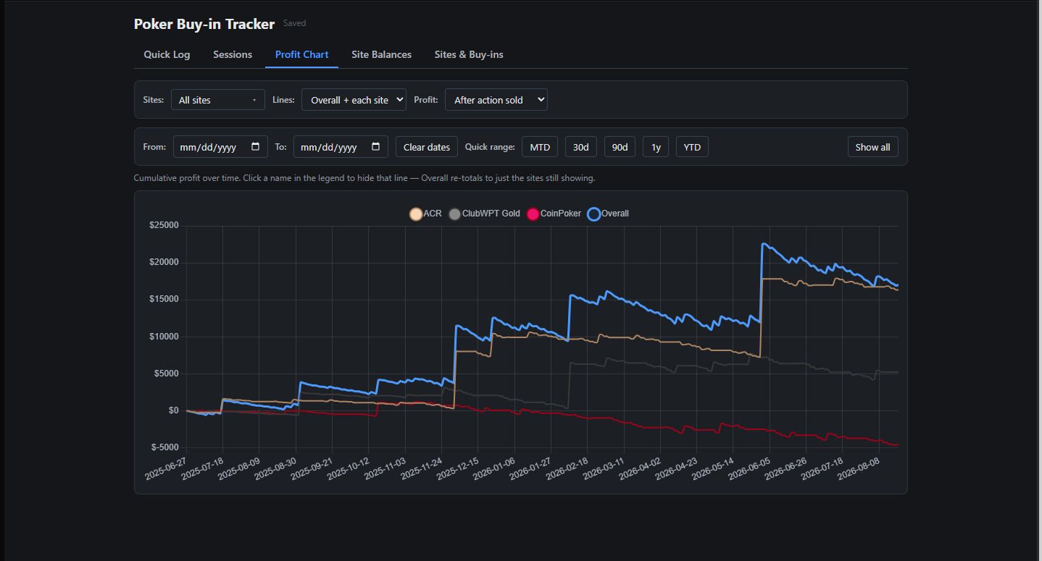Open the Site Balances tab
Image resolution: width=1042 pixels, height=561 pixels.
(x=381, y=54)
